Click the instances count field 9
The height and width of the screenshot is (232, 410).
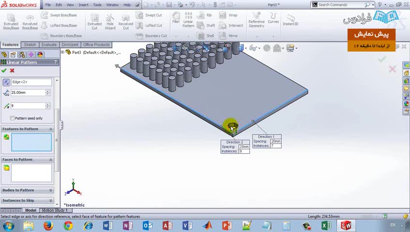coord(28,106)
